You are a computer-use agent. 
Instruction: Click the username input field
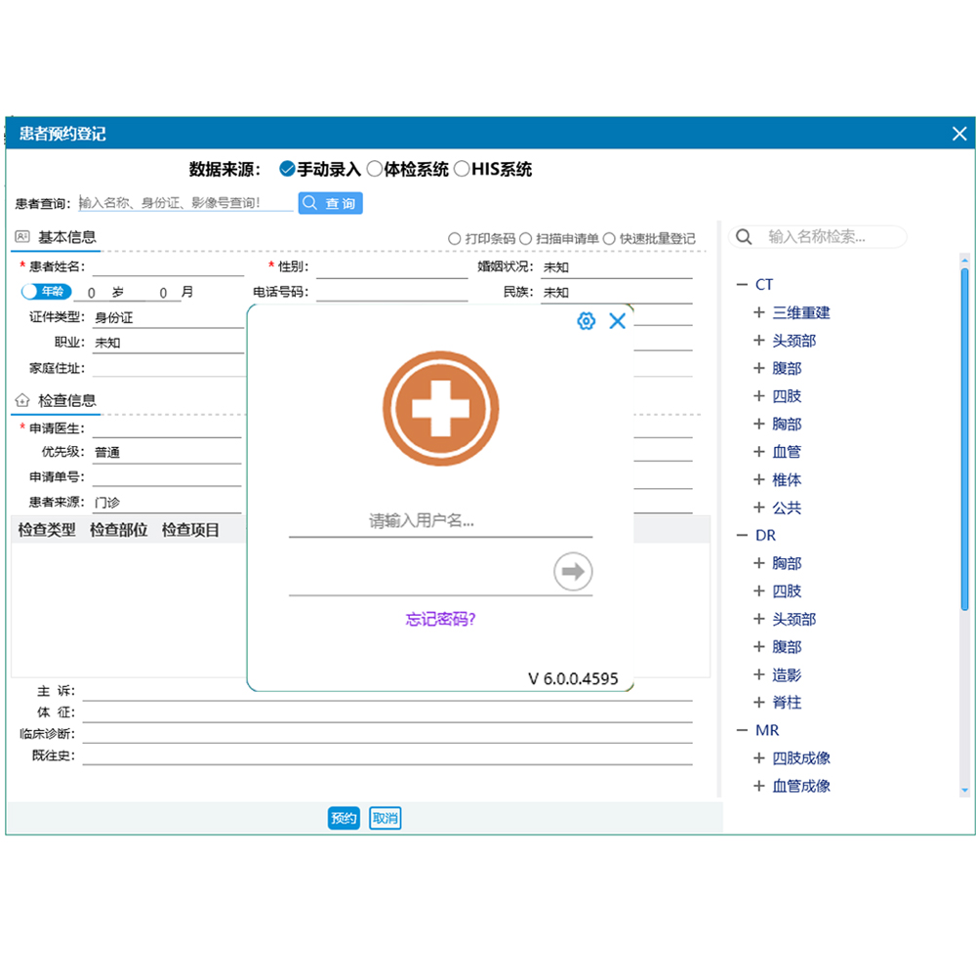439,521
